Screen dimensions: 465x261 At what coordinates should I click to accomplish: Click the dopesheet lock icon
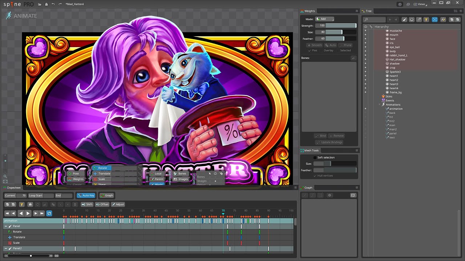point(31,204)
